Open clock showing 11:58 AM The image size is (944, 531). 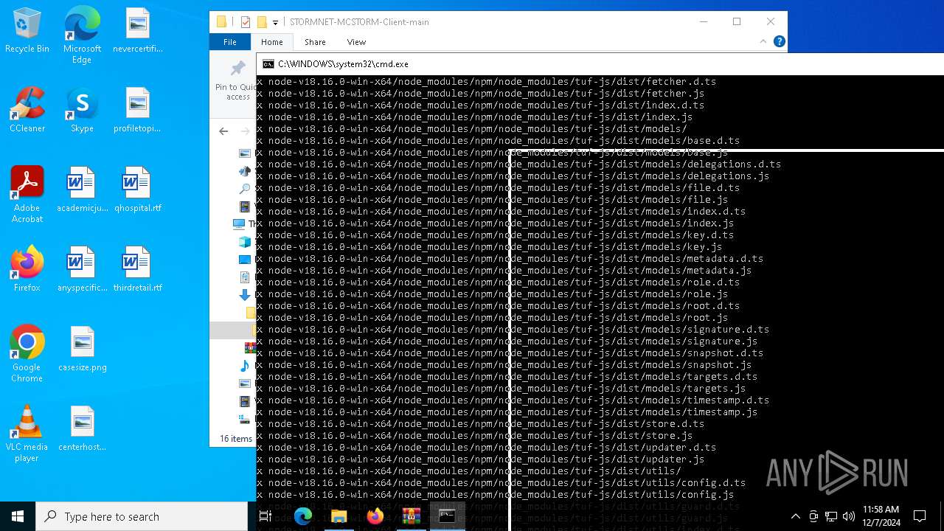coord(880,516)
